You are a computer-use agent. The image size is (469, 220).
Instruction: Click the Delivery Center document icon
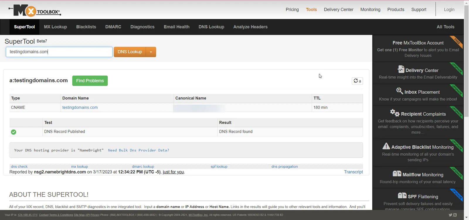pyautogui.click(x=401, y=69)
